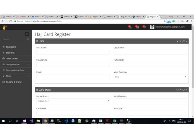This screenshot has width=194, height=138.
Task: Go back with browser back arrow
Action: pos(3,21)
